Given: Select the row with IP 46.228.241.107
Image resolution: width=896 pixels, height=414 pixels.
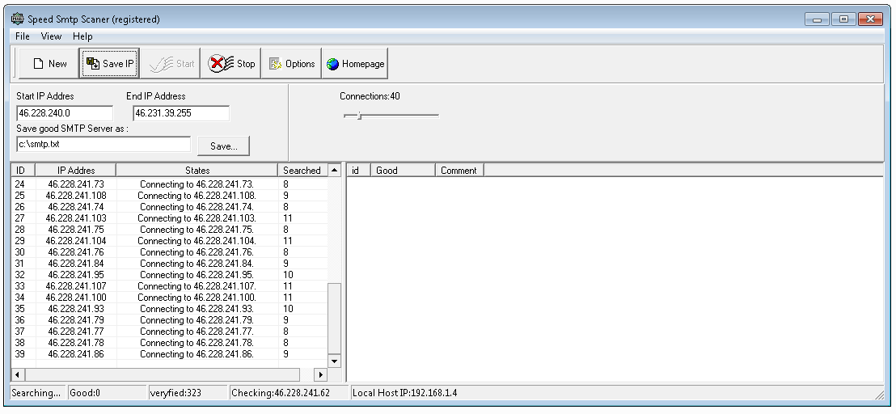Looking at the screenshot, I should tap(76, 286).
